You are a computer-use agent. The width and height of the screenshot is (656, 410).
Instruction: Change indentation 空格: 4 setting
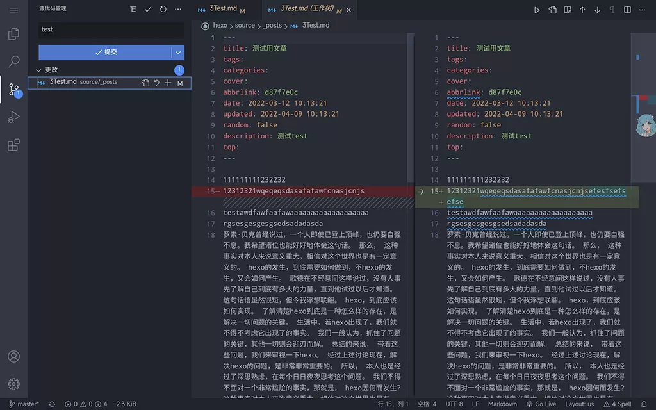427,404
